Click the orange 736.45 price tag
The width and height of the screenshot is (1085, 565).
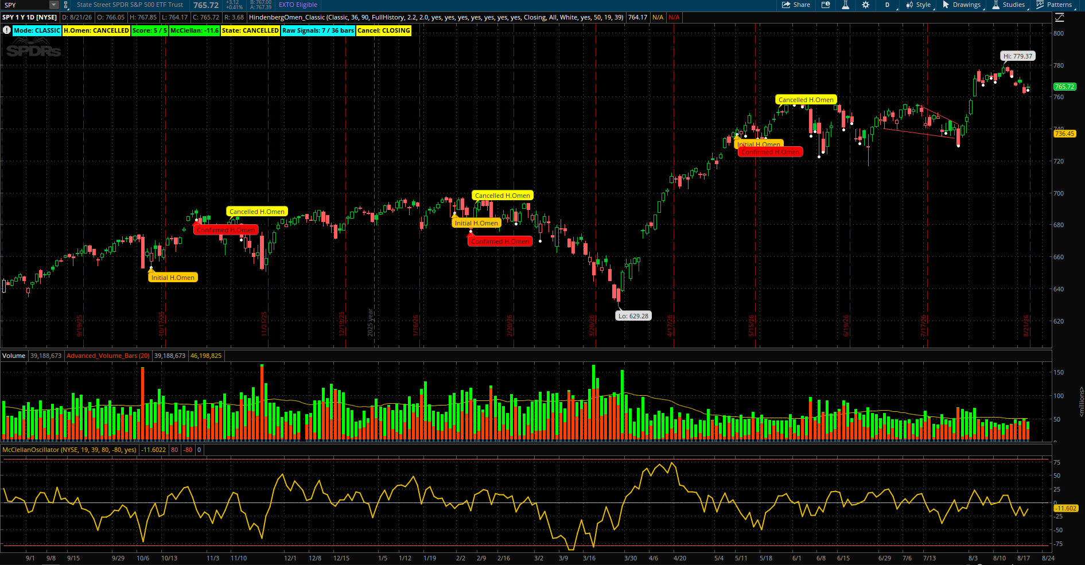1064,134
